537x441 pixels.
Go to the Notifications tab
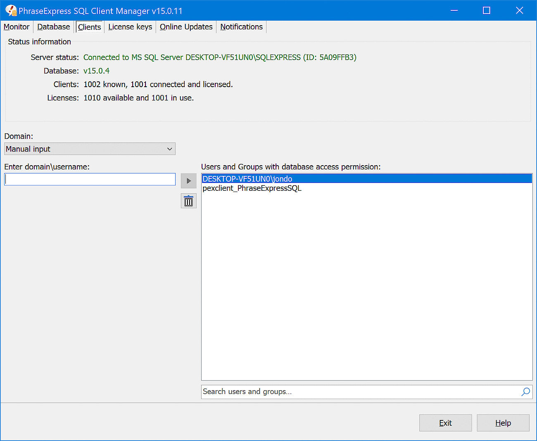pos(241,27)
